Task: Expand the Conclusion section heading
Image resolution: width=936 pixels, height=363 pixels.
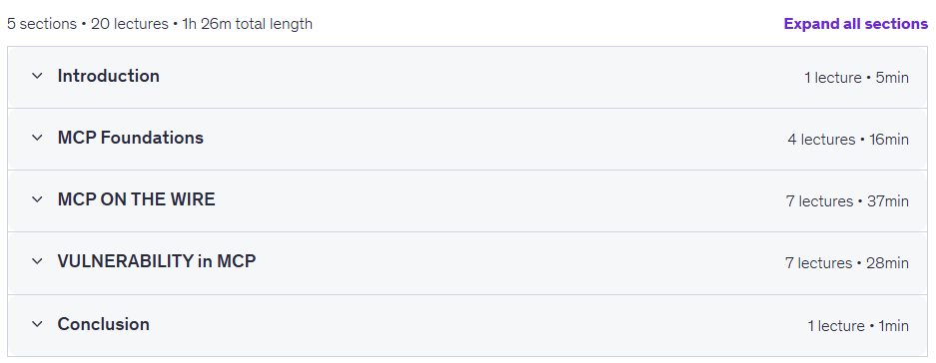Action: coord(103,324)
